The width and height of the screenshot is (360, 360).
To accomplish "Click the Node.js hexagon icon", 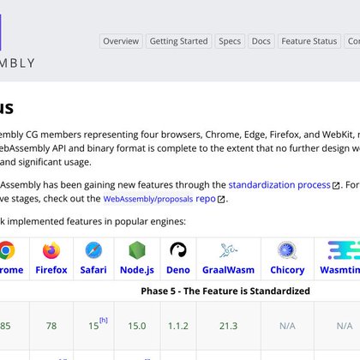I will [x=137, y=250].
